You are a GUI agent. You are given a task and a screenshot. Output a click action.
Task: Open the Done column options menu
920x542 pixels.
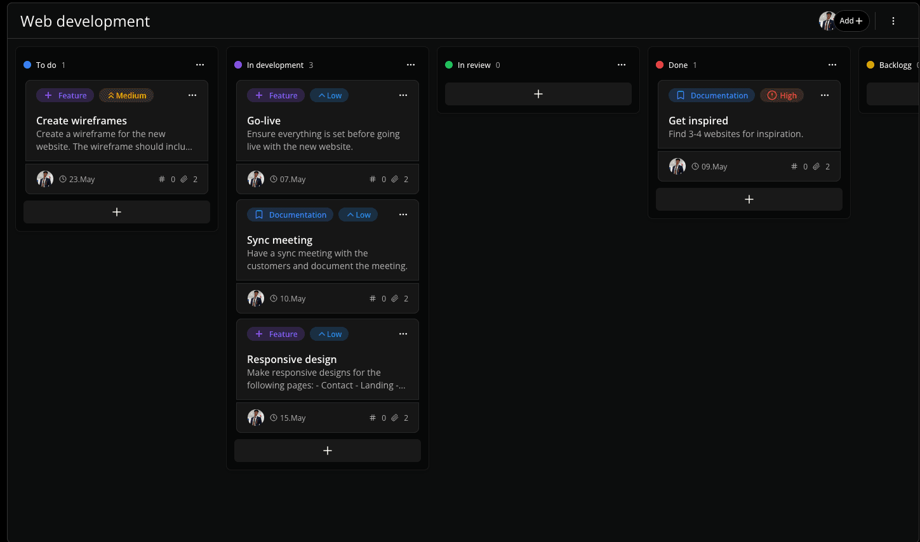[832, 65]
